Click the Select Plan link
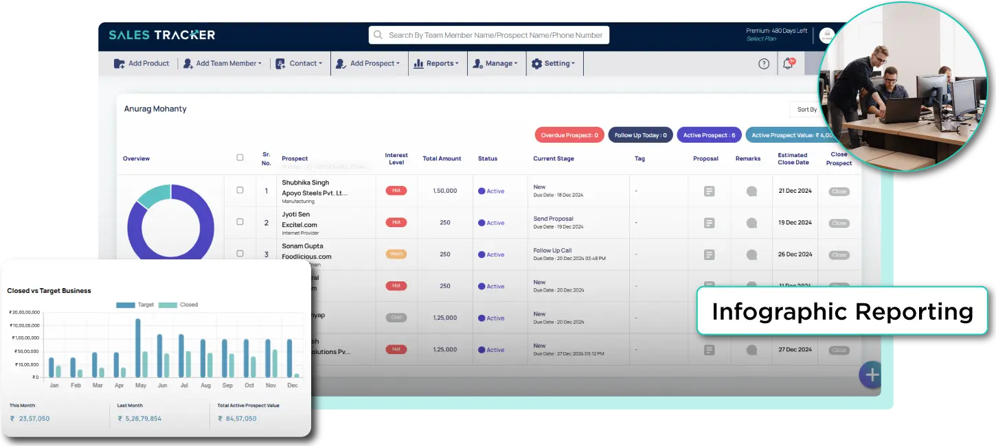The image size is (996, 446). [x=761, y=39]
